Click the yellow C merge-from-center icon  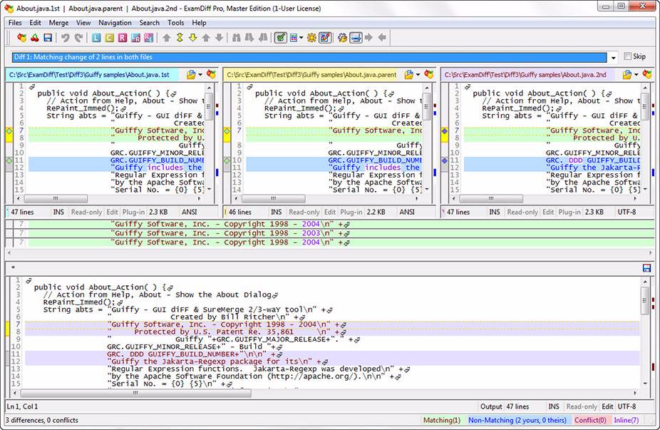(x=110, y=38)
